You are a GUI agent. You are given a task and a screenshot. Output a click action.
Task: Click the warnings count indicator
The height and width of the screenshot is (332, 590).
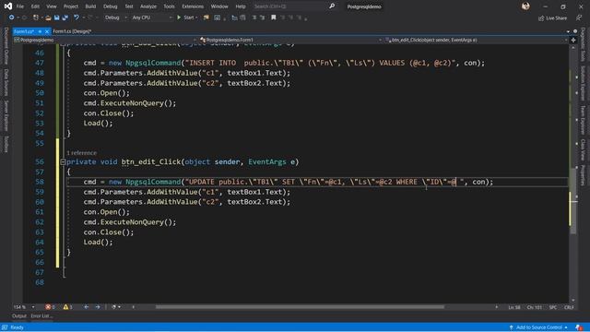pos(67,307)
